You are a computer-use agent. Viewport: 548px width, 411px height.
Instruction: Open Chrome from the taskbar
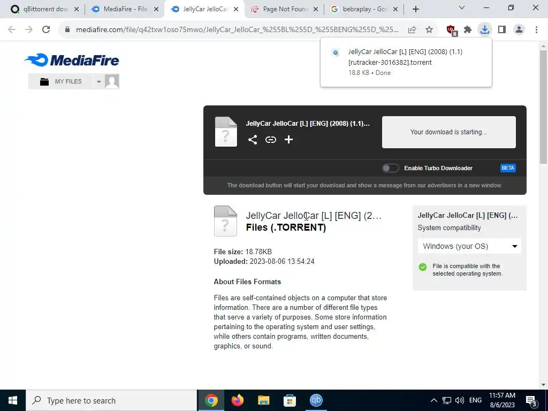coord(211,400)
